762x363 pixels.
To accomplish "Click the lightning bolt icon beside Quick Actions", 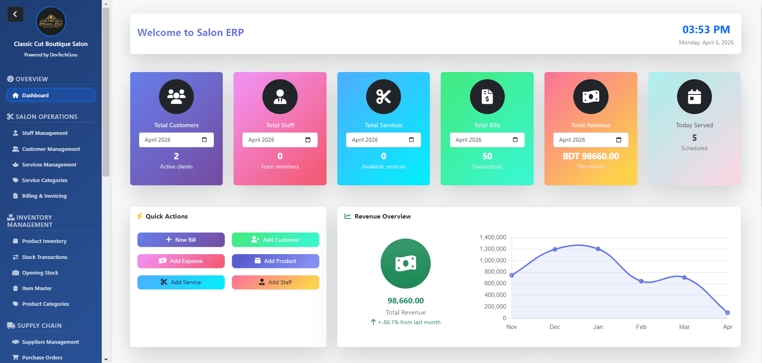I will 139,216.
